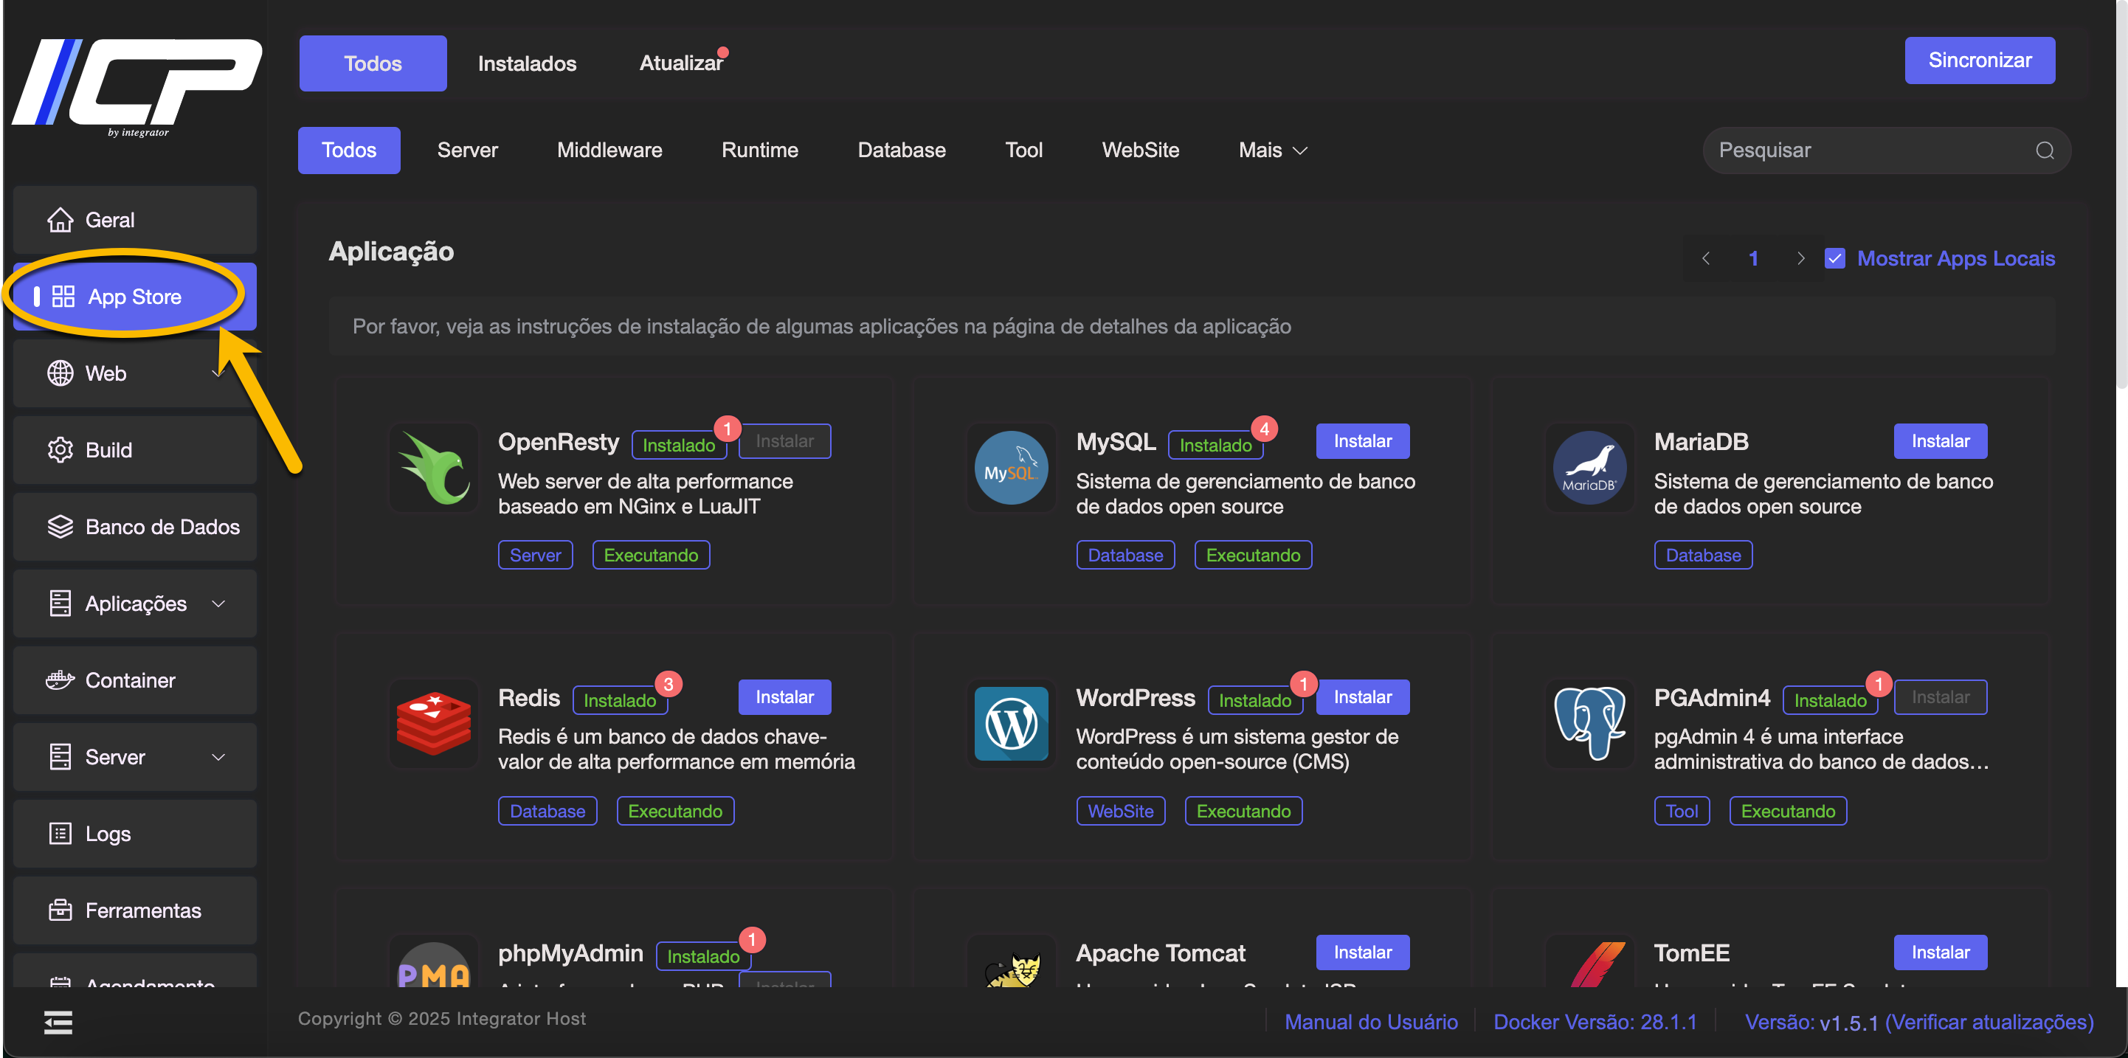This screenshot has width=2128, height=1058.
Task: Uncheck Mostrar Apps Locais checkbox
Action: pyautogui.click(x=1835, y=258)
